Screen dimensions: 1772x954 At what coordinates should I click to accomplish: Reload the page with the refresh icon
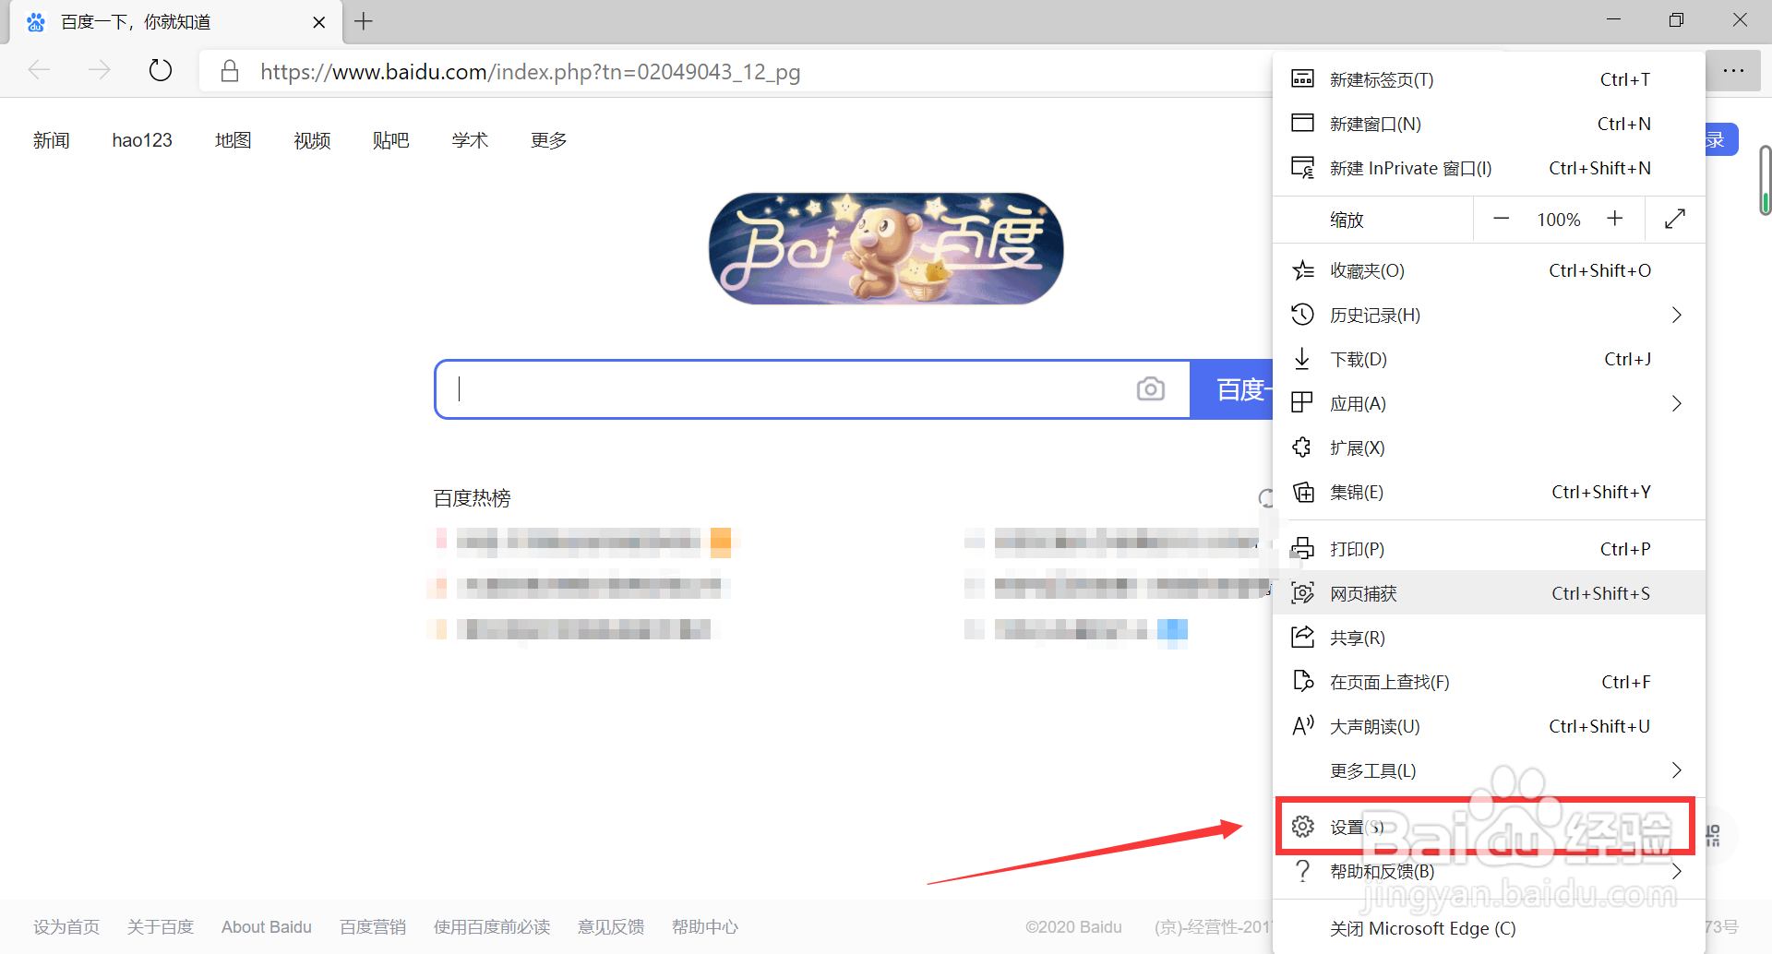coord(161,70)
